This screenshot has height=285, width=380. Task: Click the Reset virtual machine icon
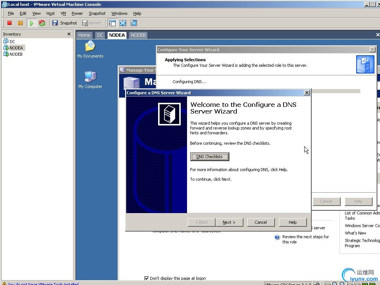[x=42, y=23]
